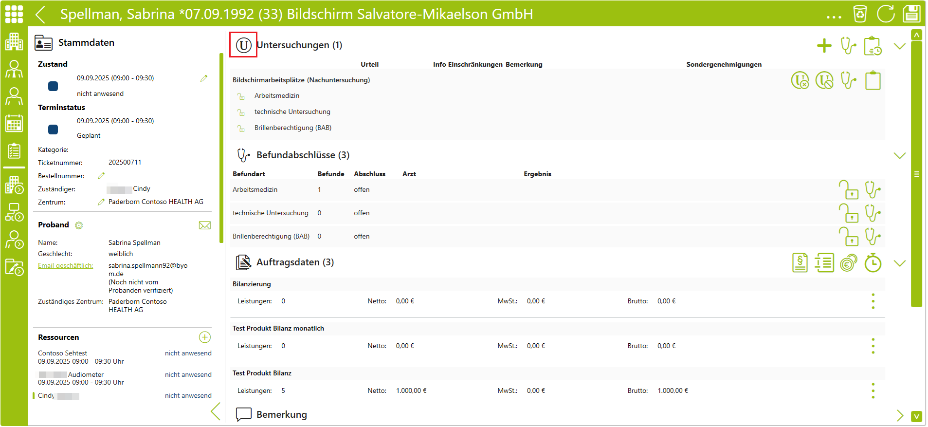Click the Bemerkung speech bubble icon
The height and width of the screenshot is (427, 928).
(x=243, y=415)
